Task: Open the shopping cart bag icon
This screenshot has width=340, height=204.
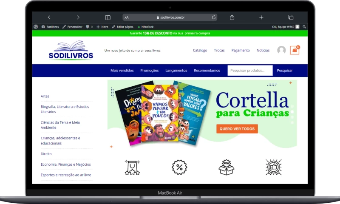Action: click(295, 50)
